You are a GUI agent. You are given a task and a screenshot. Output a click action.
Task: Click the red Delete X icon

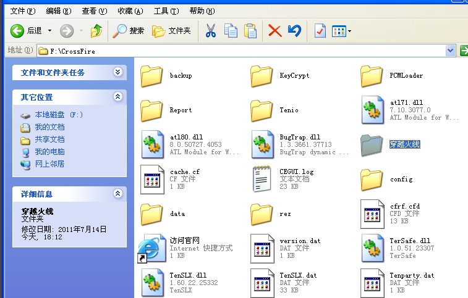pyautogui.click(x=275, y=31)
